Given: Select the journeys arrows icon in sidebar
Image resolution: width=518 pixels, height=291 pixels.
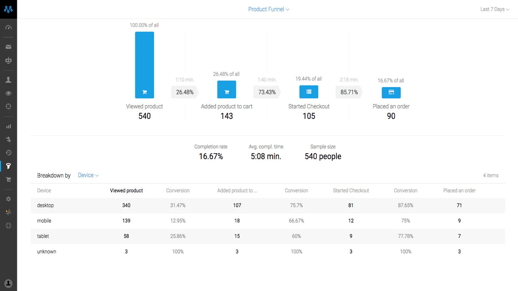Looking at the screenshot, I should point(8,139).
